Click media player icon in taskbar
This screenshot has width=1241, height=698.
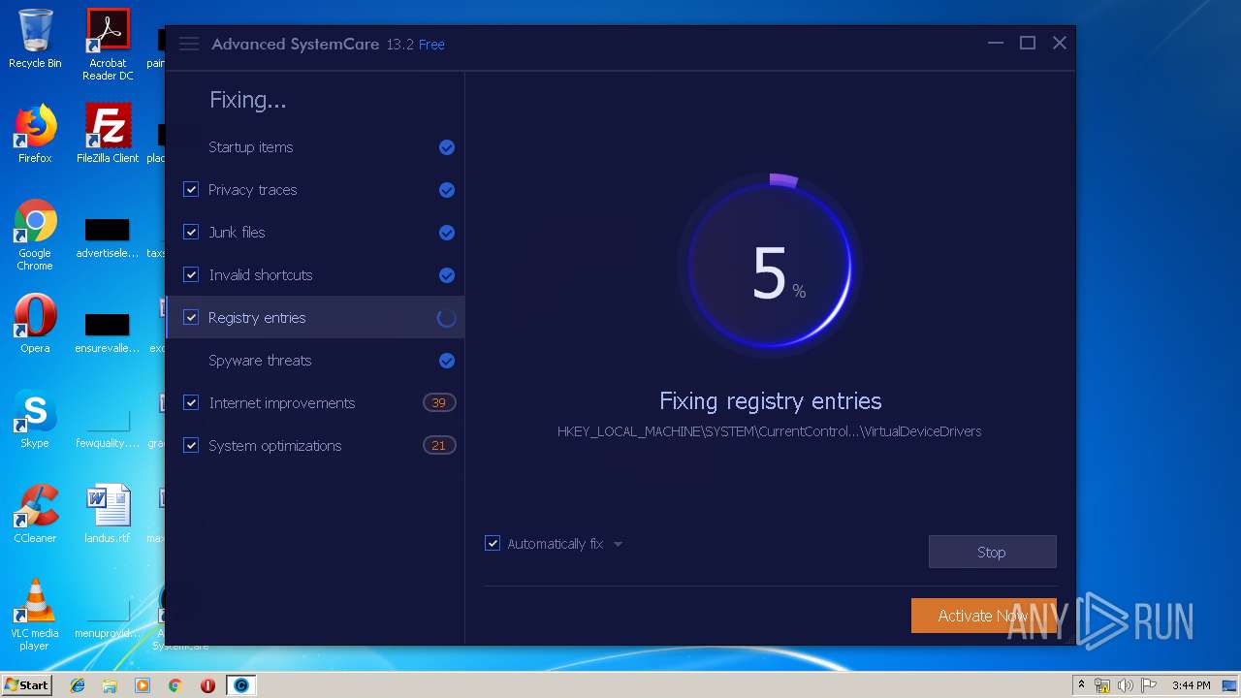(x=143, y=685)
